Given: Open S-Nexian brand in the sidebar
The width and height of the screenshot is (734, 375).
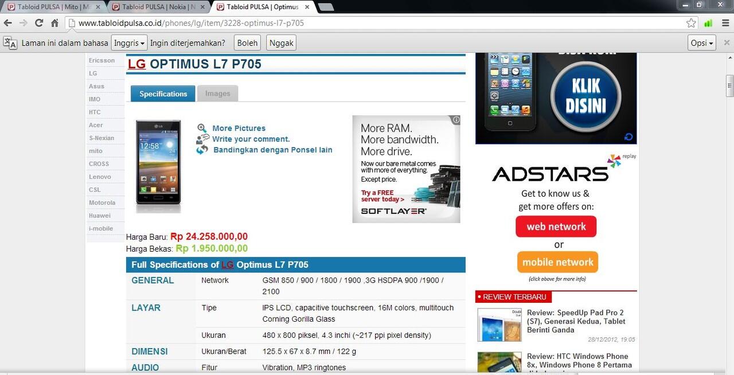Looking at the screenshot, I should [x=101, y=138].
